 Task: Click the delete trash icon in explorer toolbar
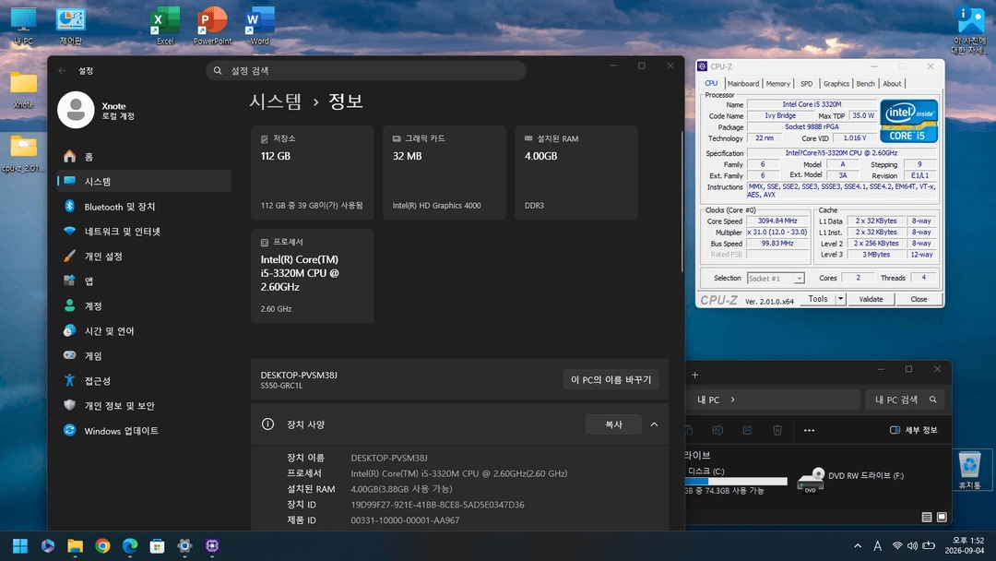(x=777, y=430)
